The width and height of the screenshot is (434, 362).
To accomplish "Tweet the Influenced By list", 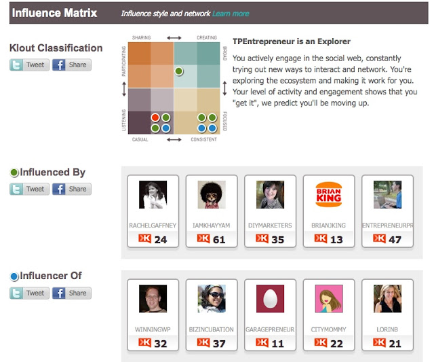I will 28,189.
